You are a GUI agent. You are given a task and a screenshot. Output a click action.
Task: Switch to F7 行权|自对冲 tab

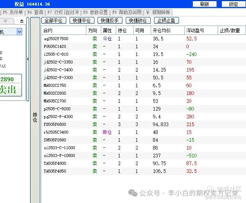click(x=63, y=12)
